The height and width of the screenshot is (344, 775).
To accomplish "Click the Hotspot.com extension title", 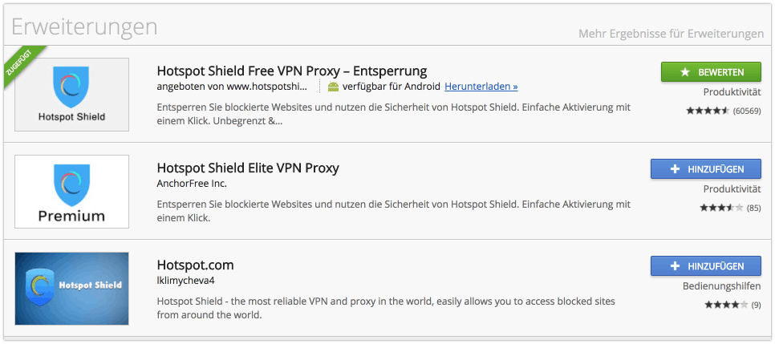I will [x=195, y=265].
